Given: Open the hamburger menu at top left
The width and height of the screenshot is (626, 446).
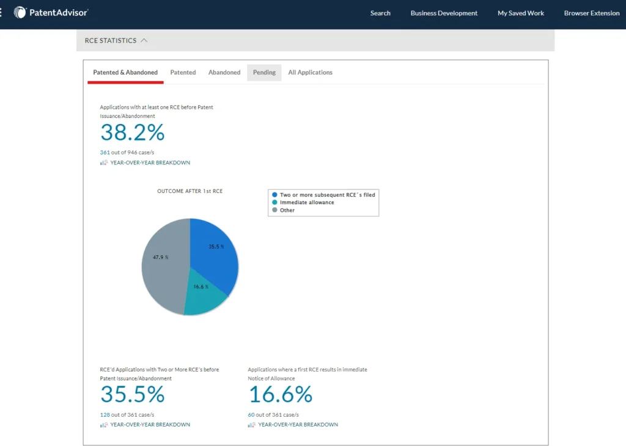Looking at the screenshot, I should pos(2,12).
